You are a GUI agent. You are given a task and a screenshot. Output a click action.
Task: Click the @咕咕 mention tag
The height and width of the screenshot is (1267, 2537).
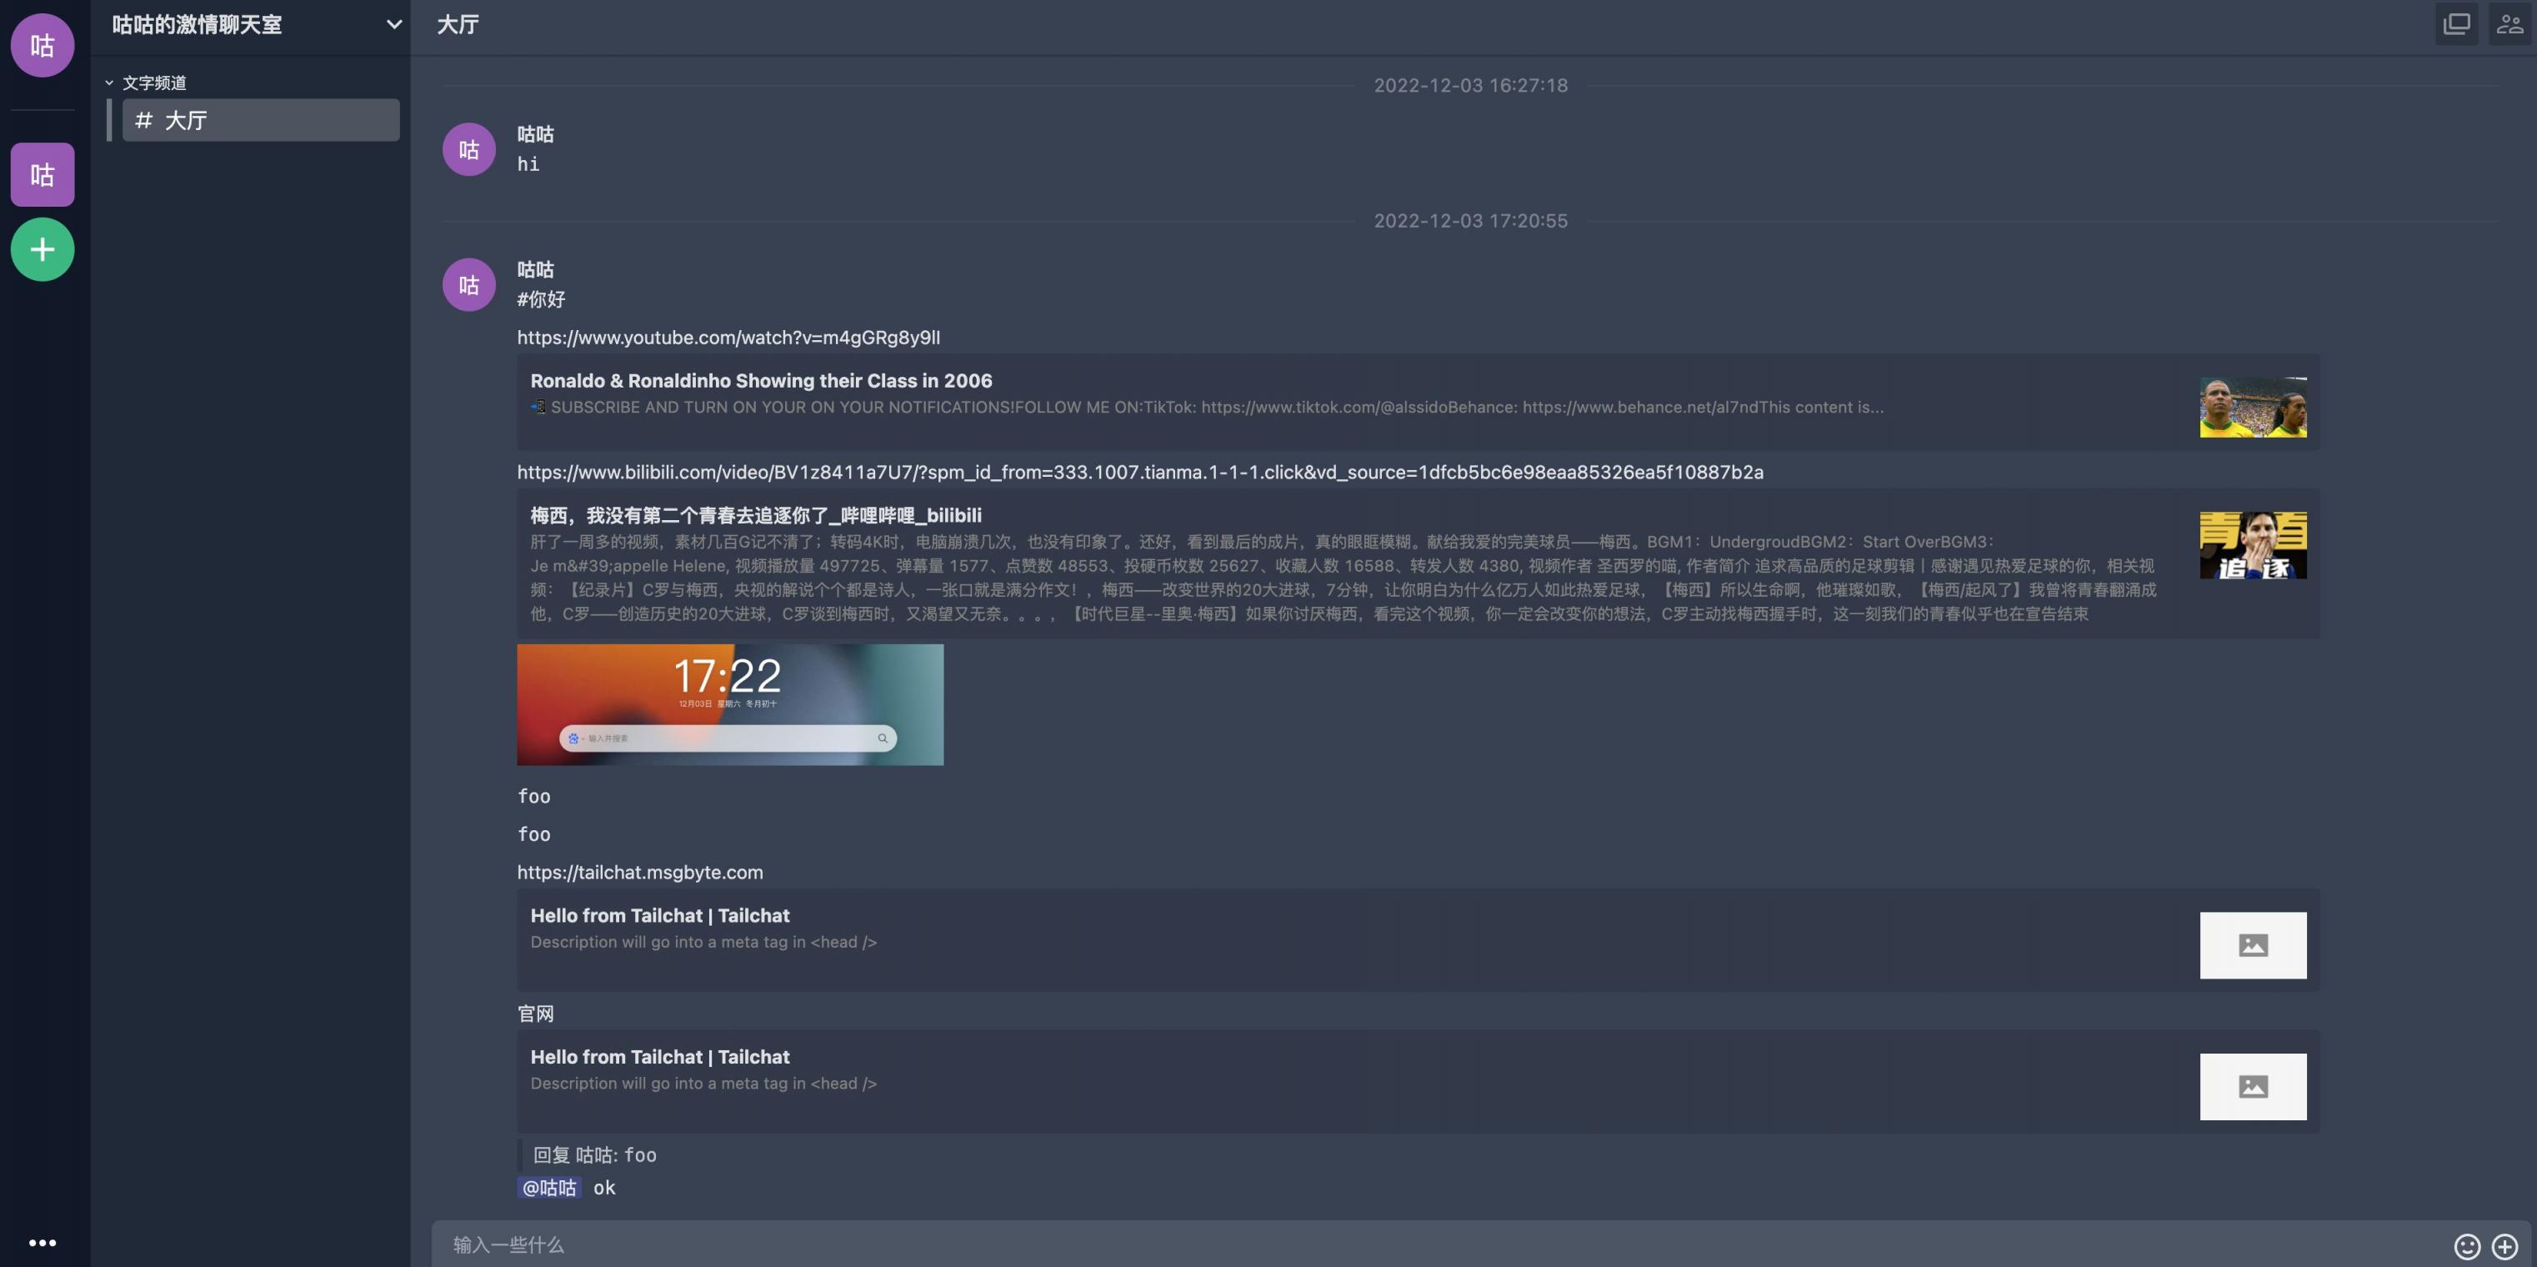pyautogui.click(x=548, y=1187)
